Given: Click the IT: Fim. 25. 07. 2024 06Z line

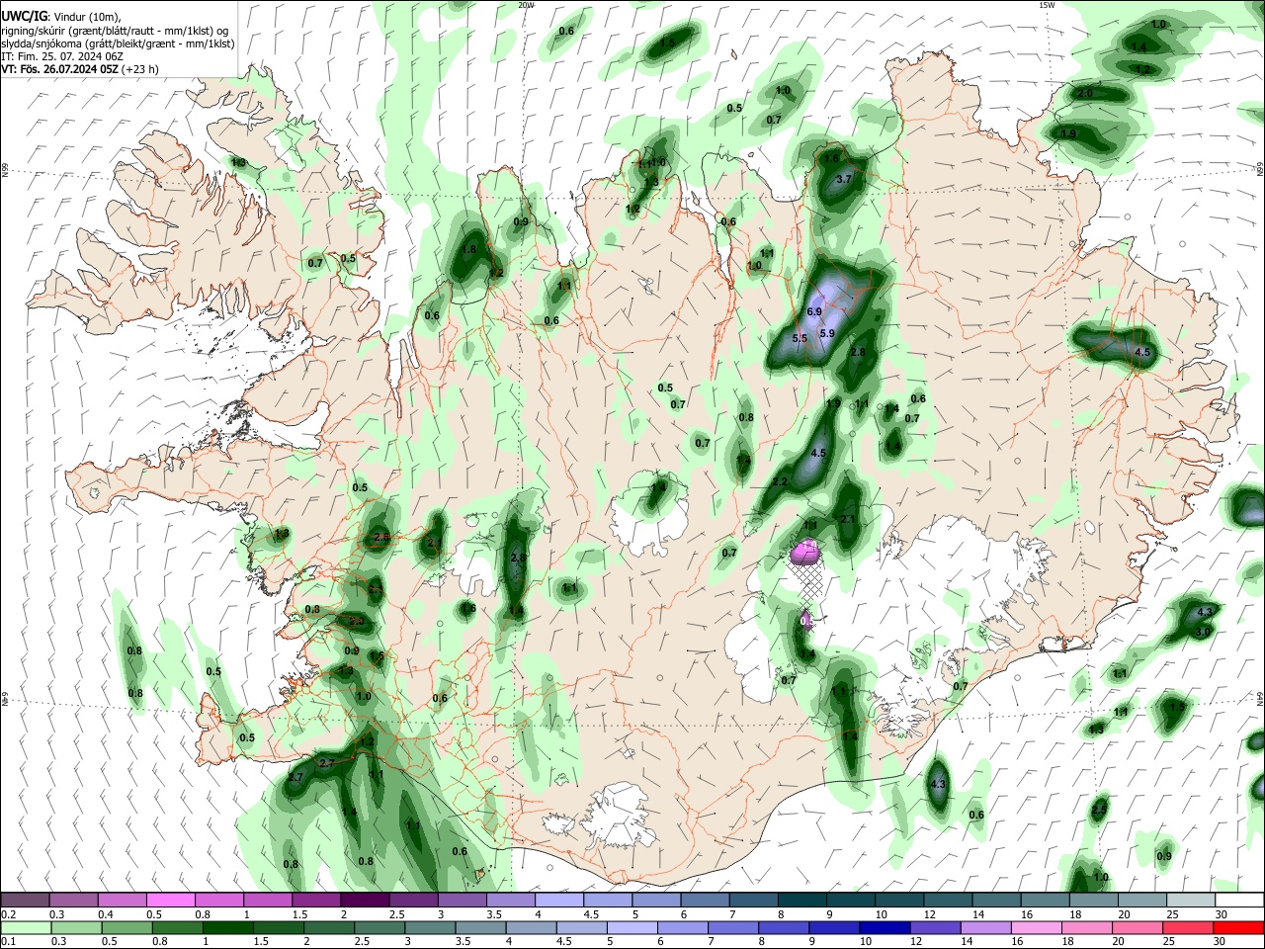Looking at the screenshot, I should click(62, 56).
